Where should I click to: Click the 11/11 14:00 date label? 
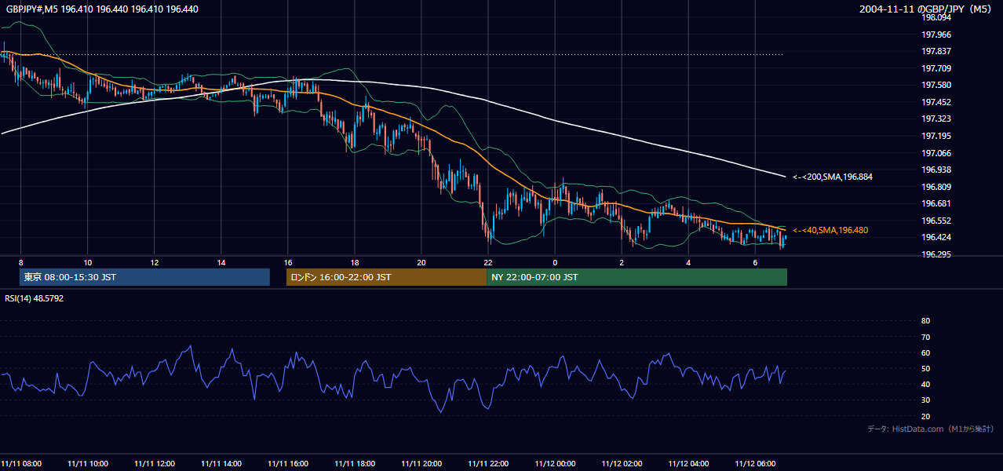coord(221,463)
